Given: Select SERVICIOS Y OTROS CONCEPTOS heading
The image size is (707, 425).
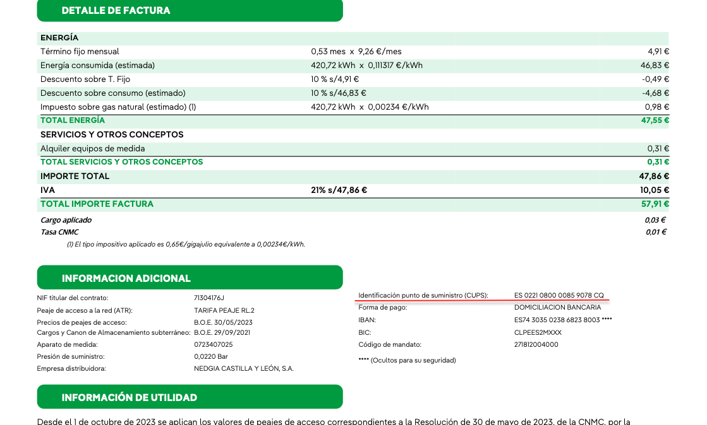Looking at the screenshot, I should click(112, 134).
